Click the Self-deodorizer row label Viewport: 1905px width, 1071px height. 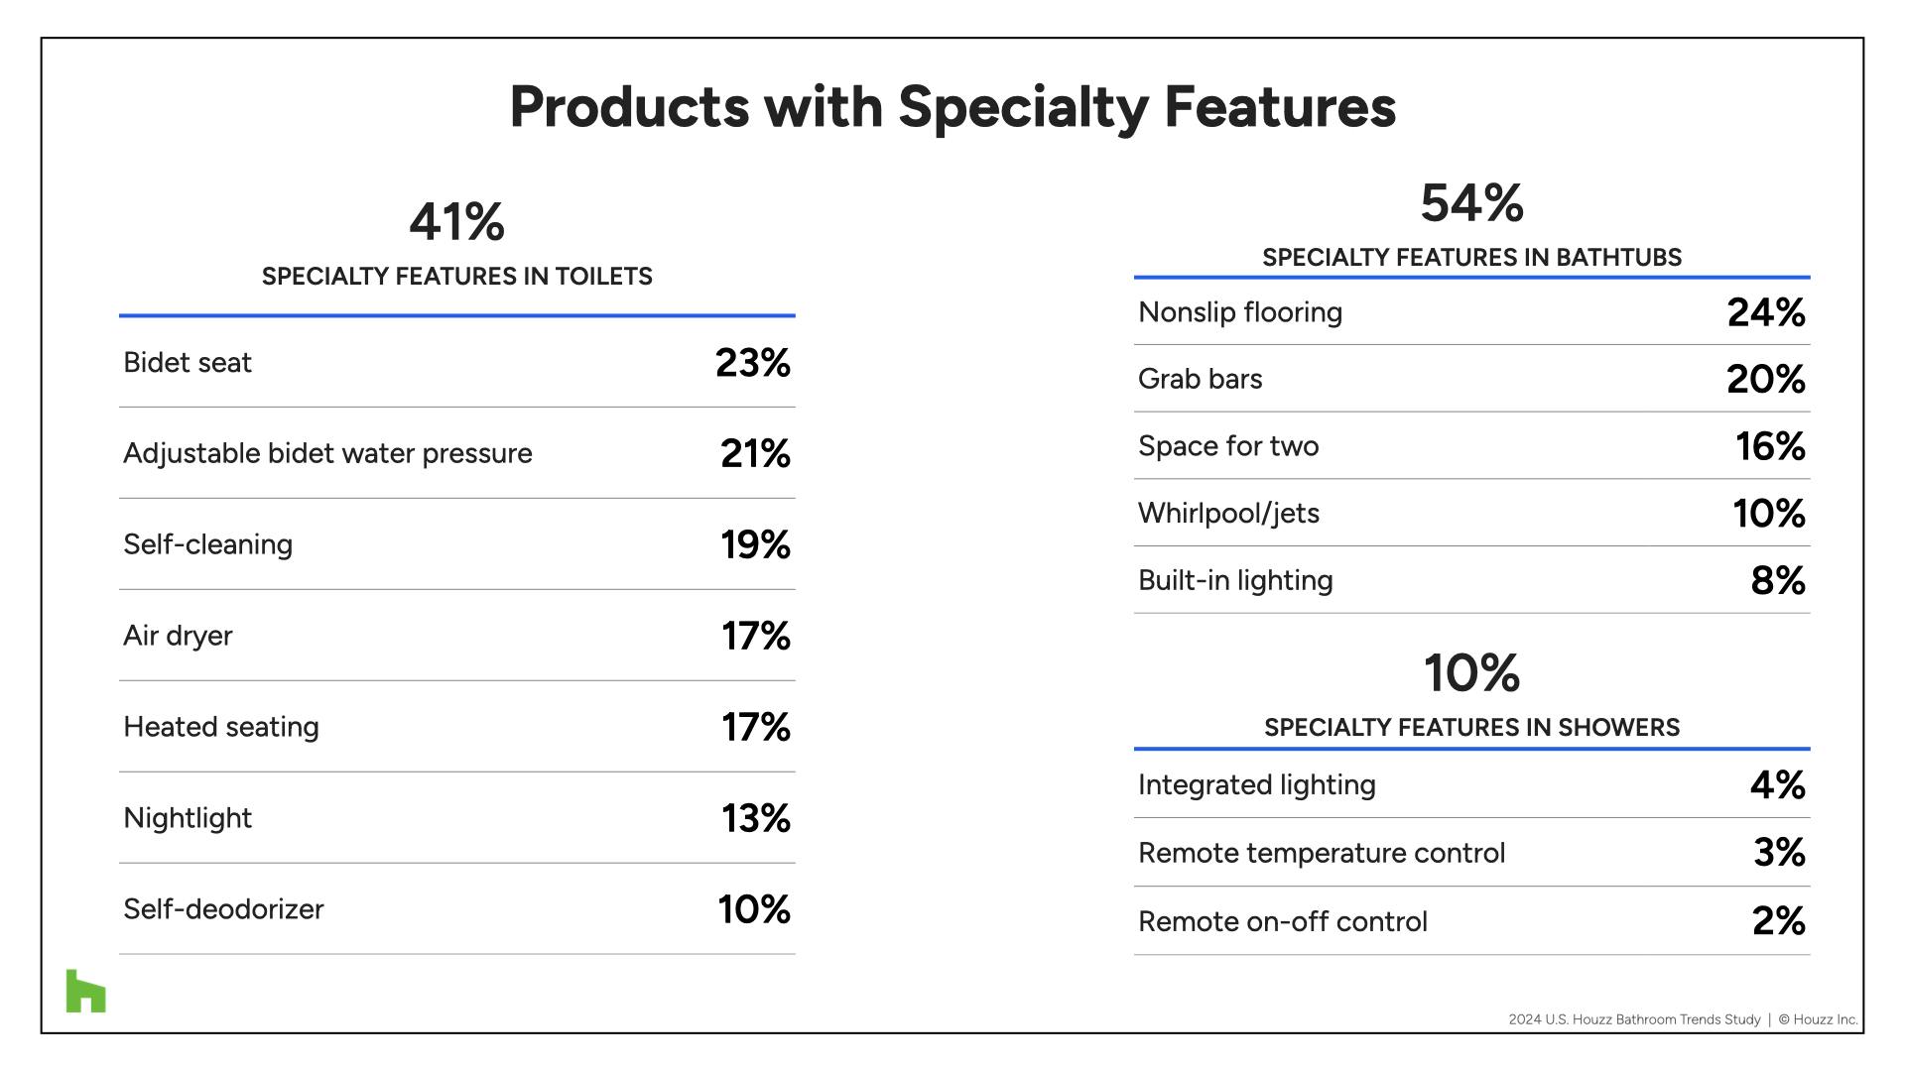(223, 909)
